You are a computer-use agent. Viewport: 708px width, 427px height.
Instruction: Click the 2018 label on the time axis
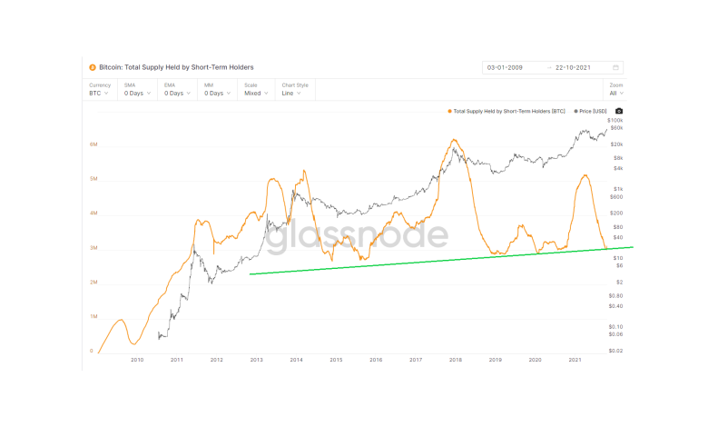click(456, 361)
